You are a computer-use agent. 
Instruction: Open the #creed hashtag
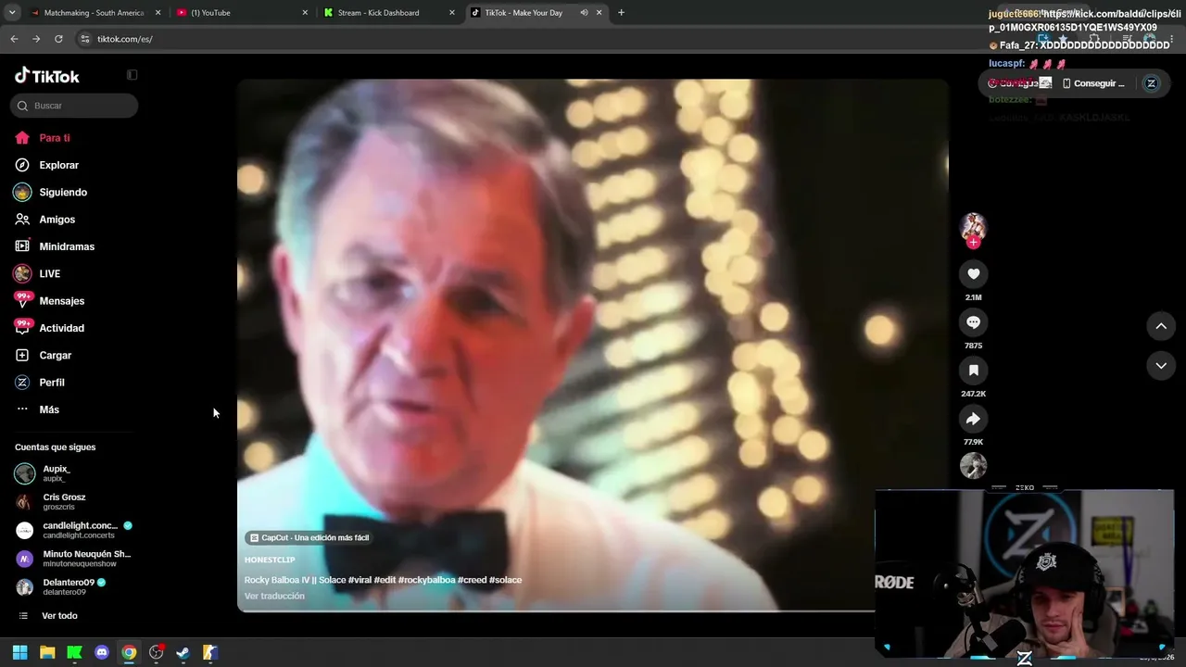coord(472,580)
